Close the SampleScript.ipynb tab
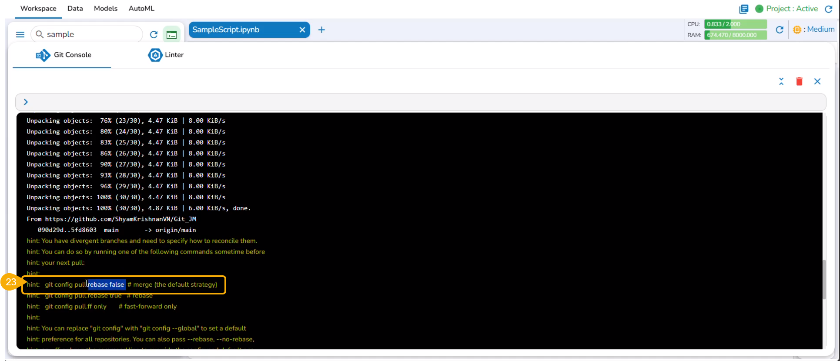840x361 pixels. 302,30
